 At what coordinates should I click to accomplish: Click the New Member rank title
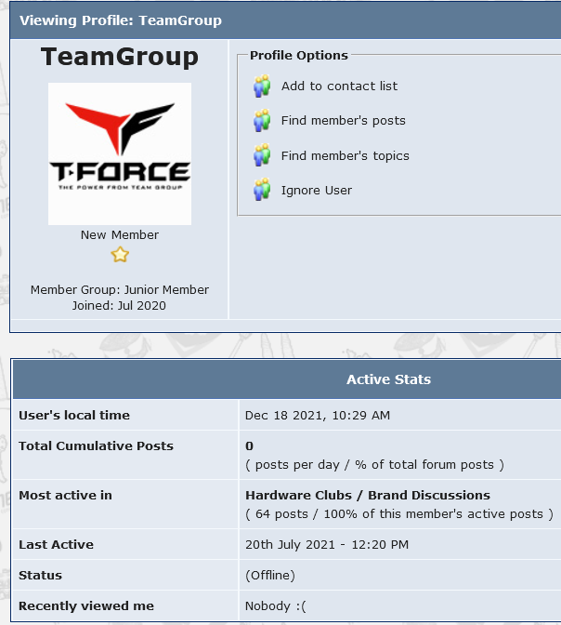[120, 235]
